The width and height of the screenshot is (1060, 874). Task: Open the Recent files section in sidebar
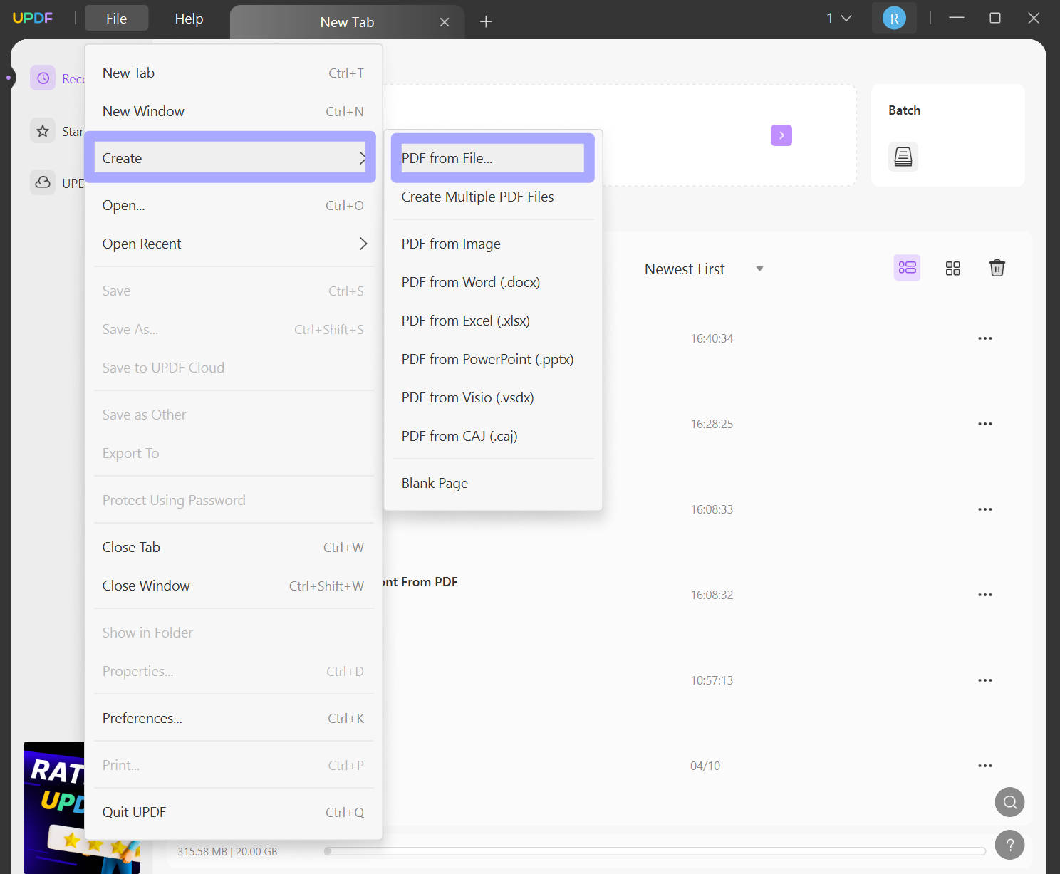coord(43,78)
